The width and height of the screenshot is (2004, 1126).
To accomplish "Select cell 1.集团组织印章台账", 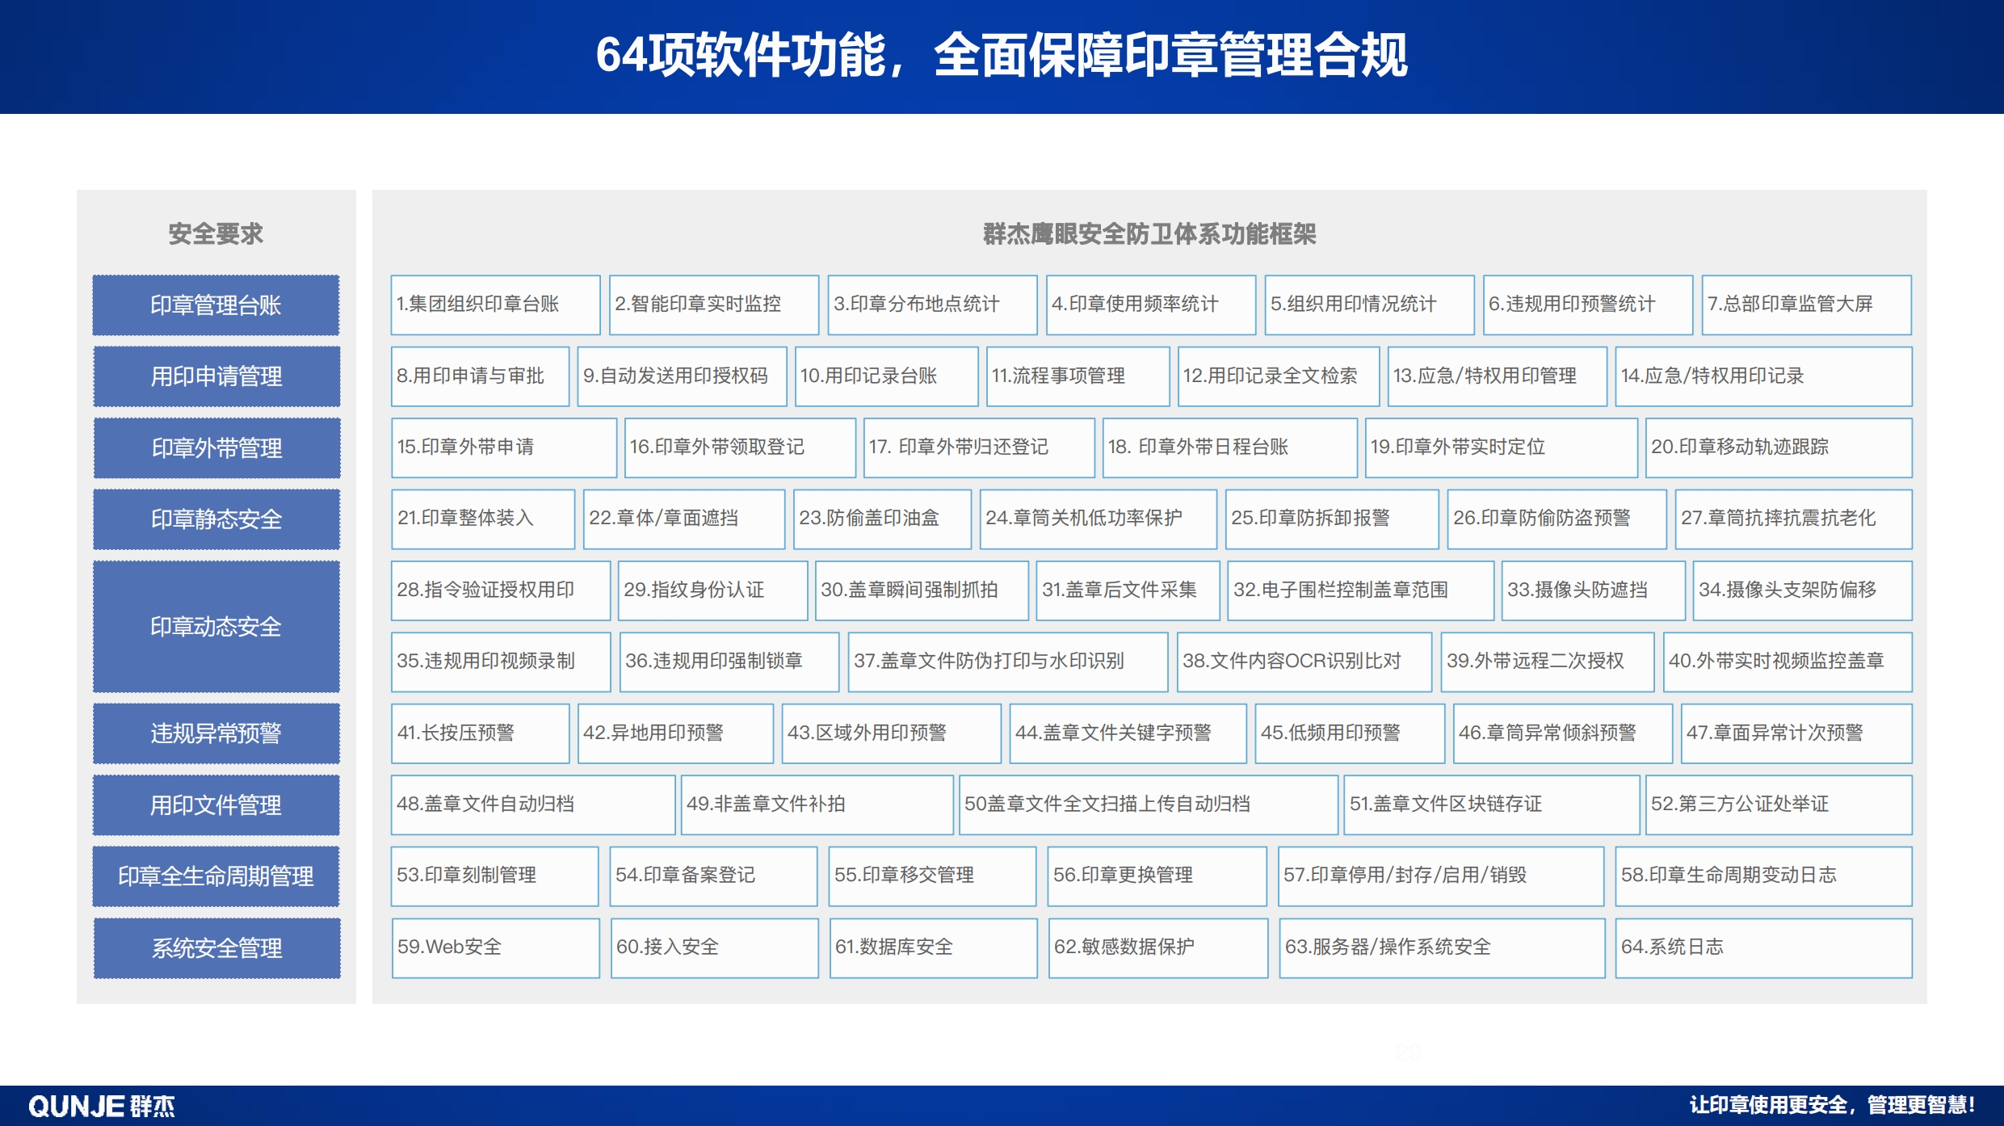I will click(x=495, y=305).
